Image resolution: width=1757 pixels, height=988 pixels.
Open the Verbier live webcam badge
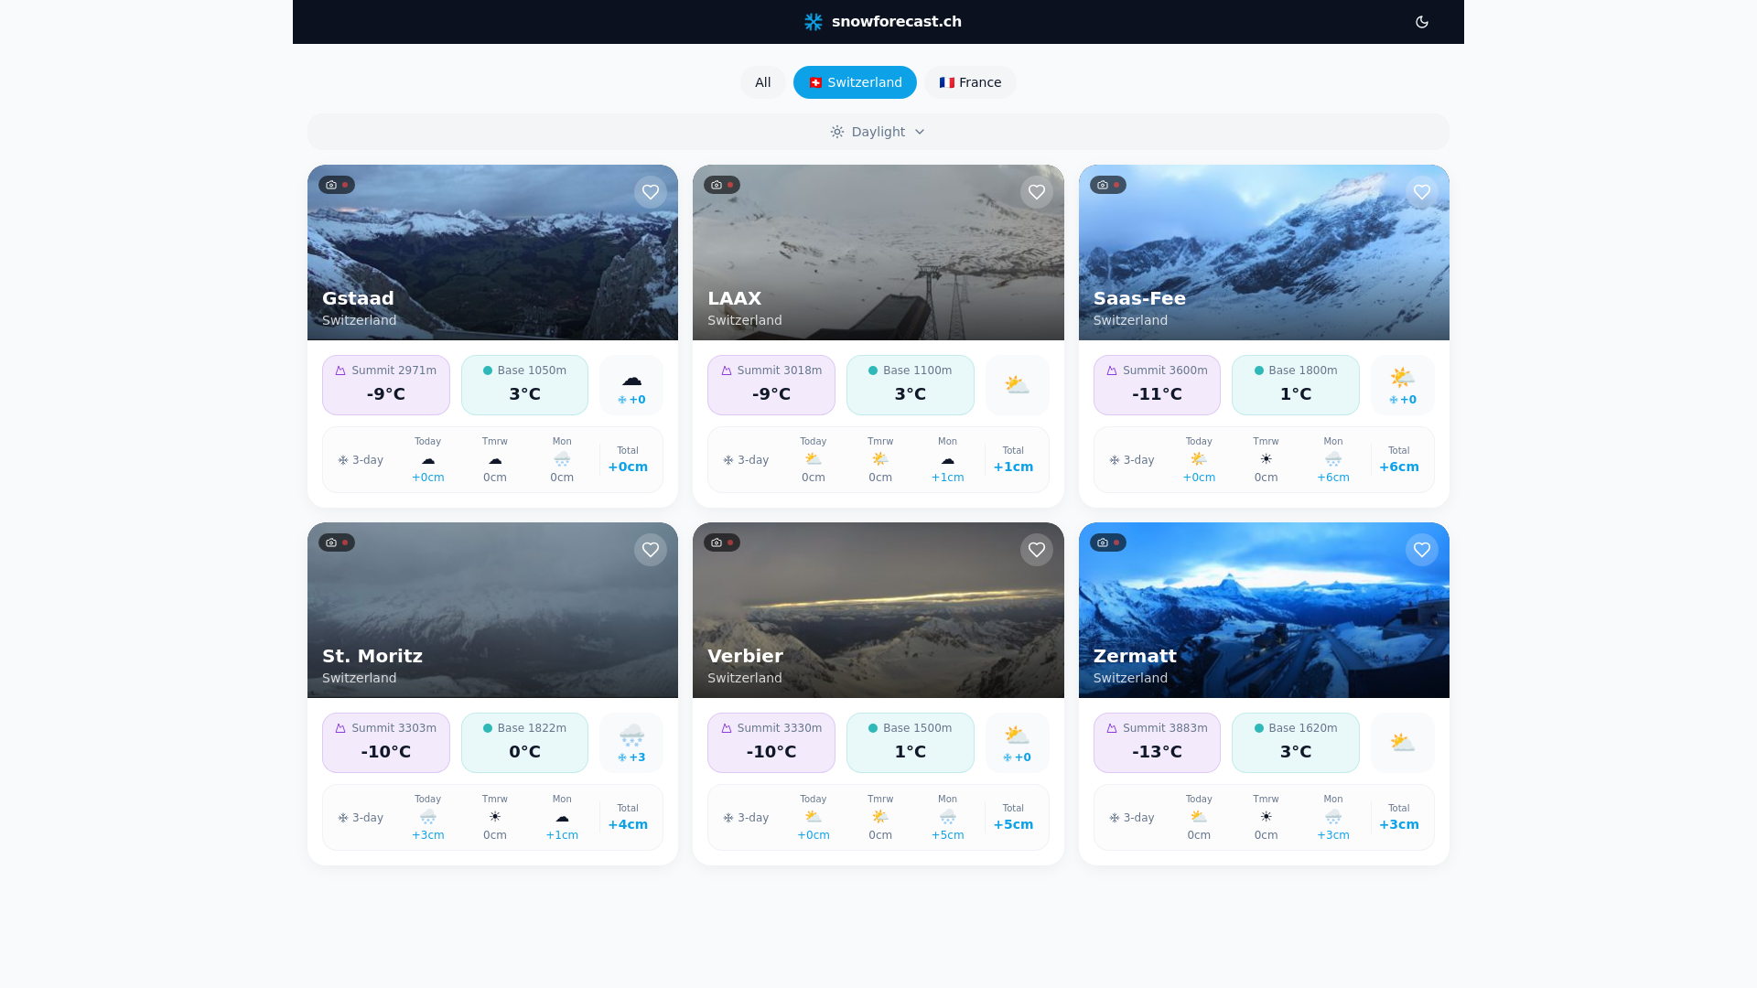[722, 542]
